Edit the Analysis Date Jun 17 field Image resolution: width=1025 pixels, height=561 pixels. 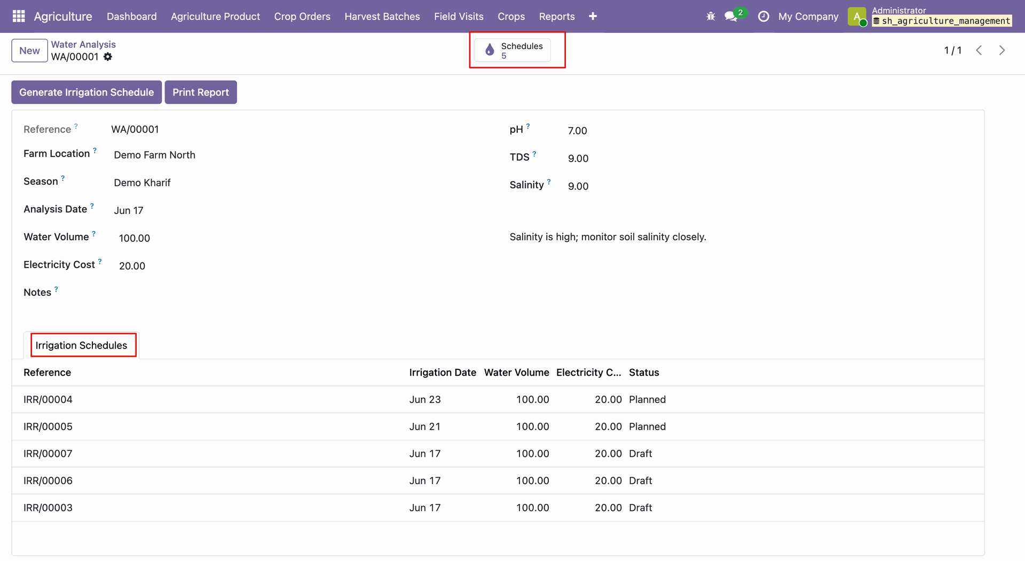129,210
